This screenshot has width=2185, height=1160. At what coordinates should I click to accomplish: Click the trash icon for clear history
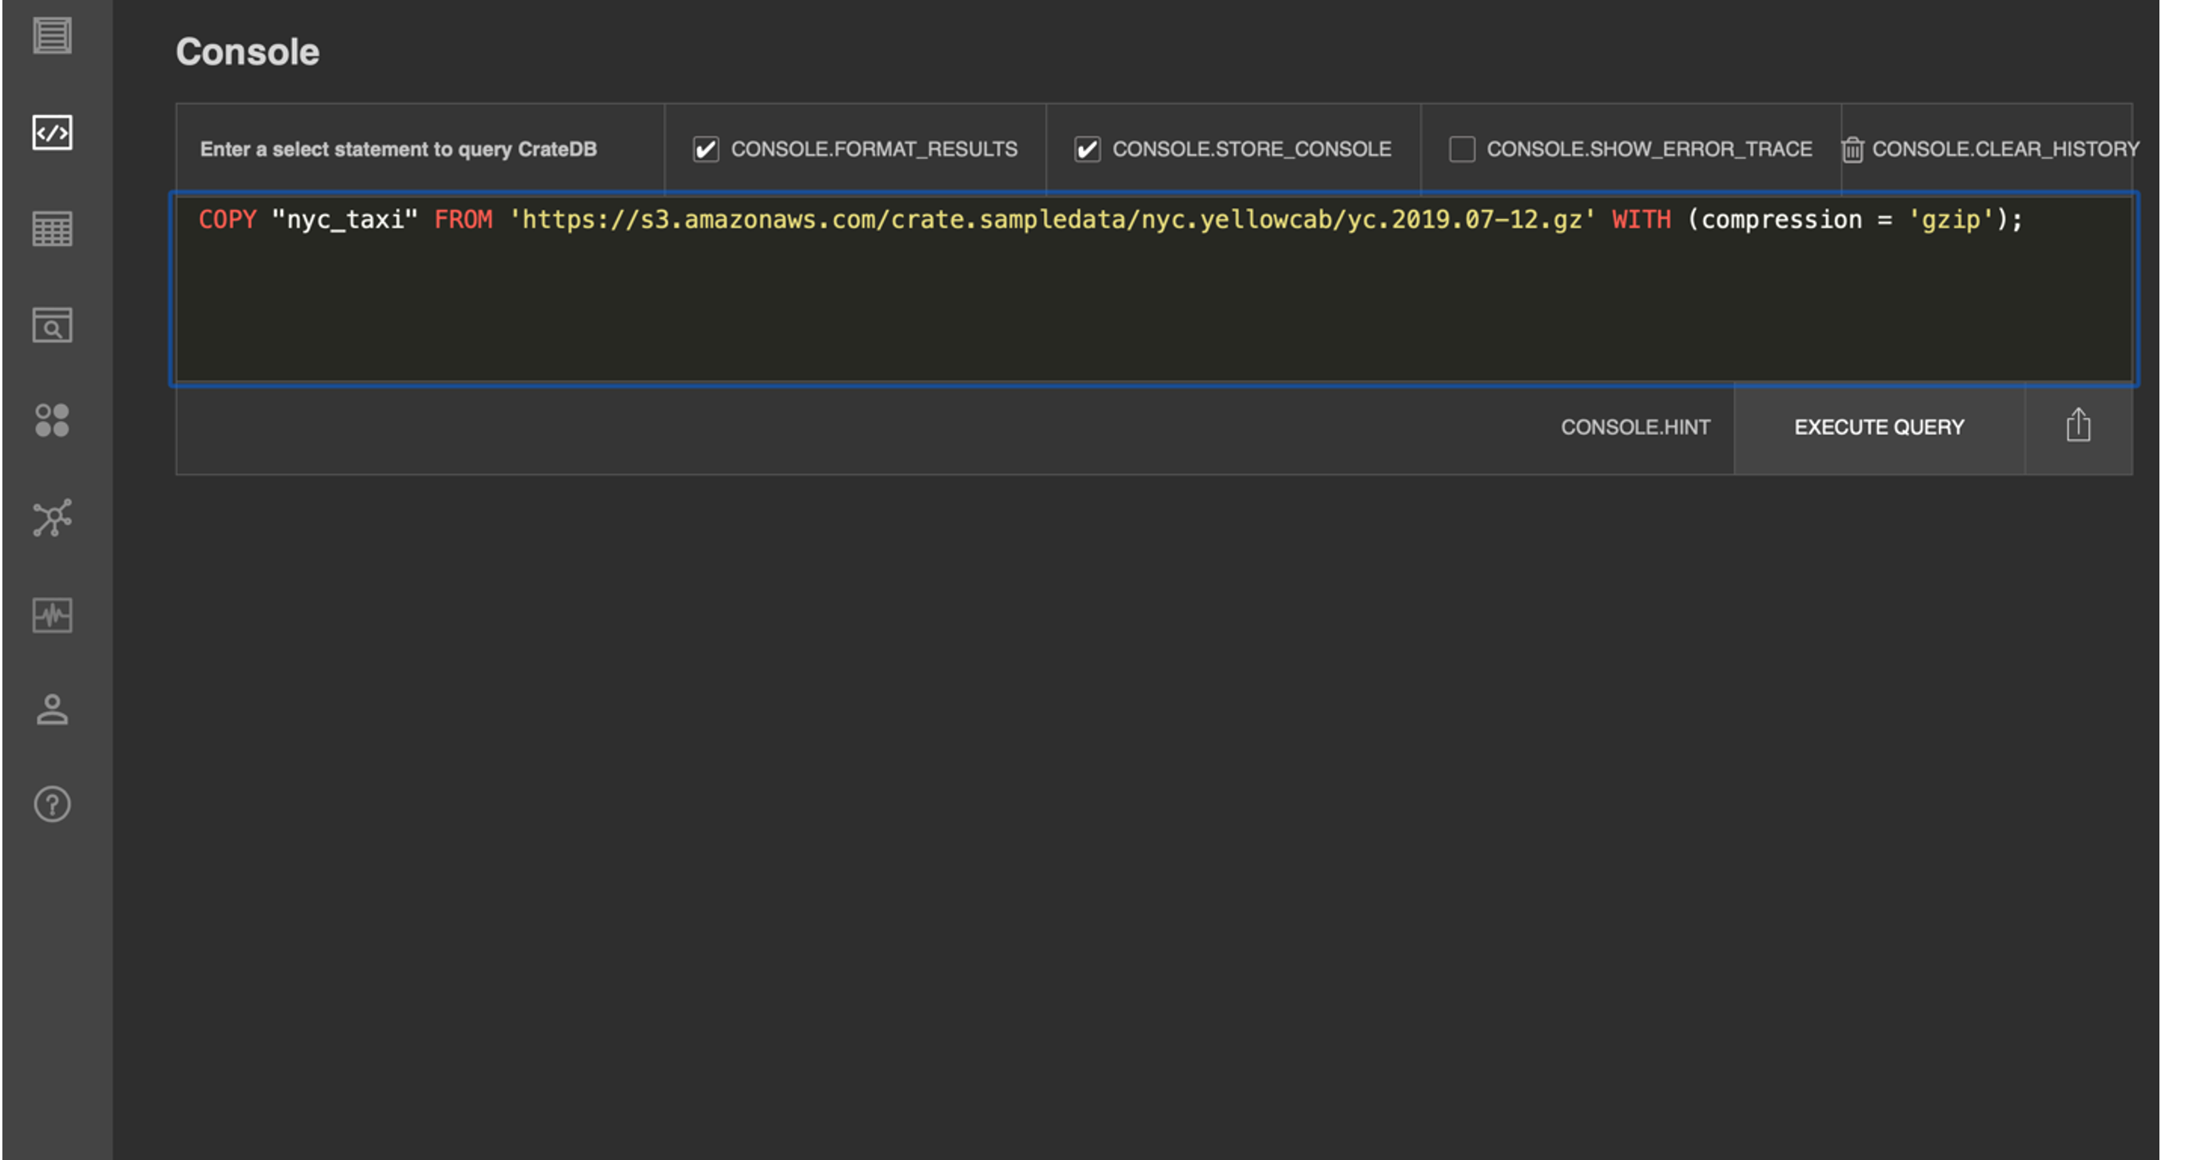tap(1853, 150)
